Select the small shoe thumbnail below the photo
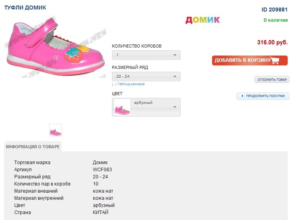 (56, 130)
